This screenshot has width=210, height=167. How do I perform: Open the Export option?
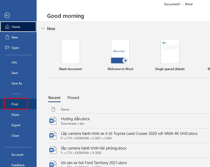18,125
